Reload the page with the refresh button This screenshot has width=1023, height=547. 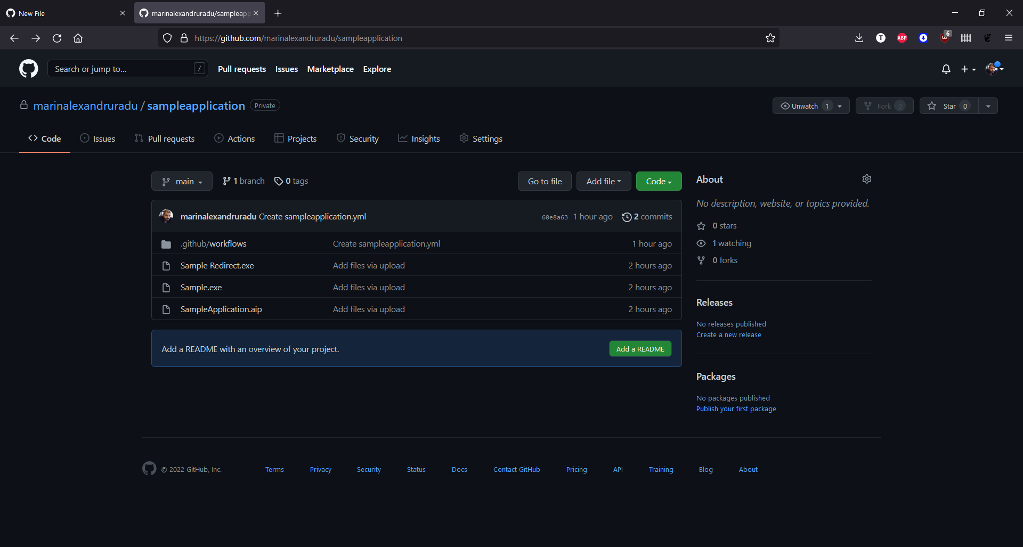coord(57,38)
